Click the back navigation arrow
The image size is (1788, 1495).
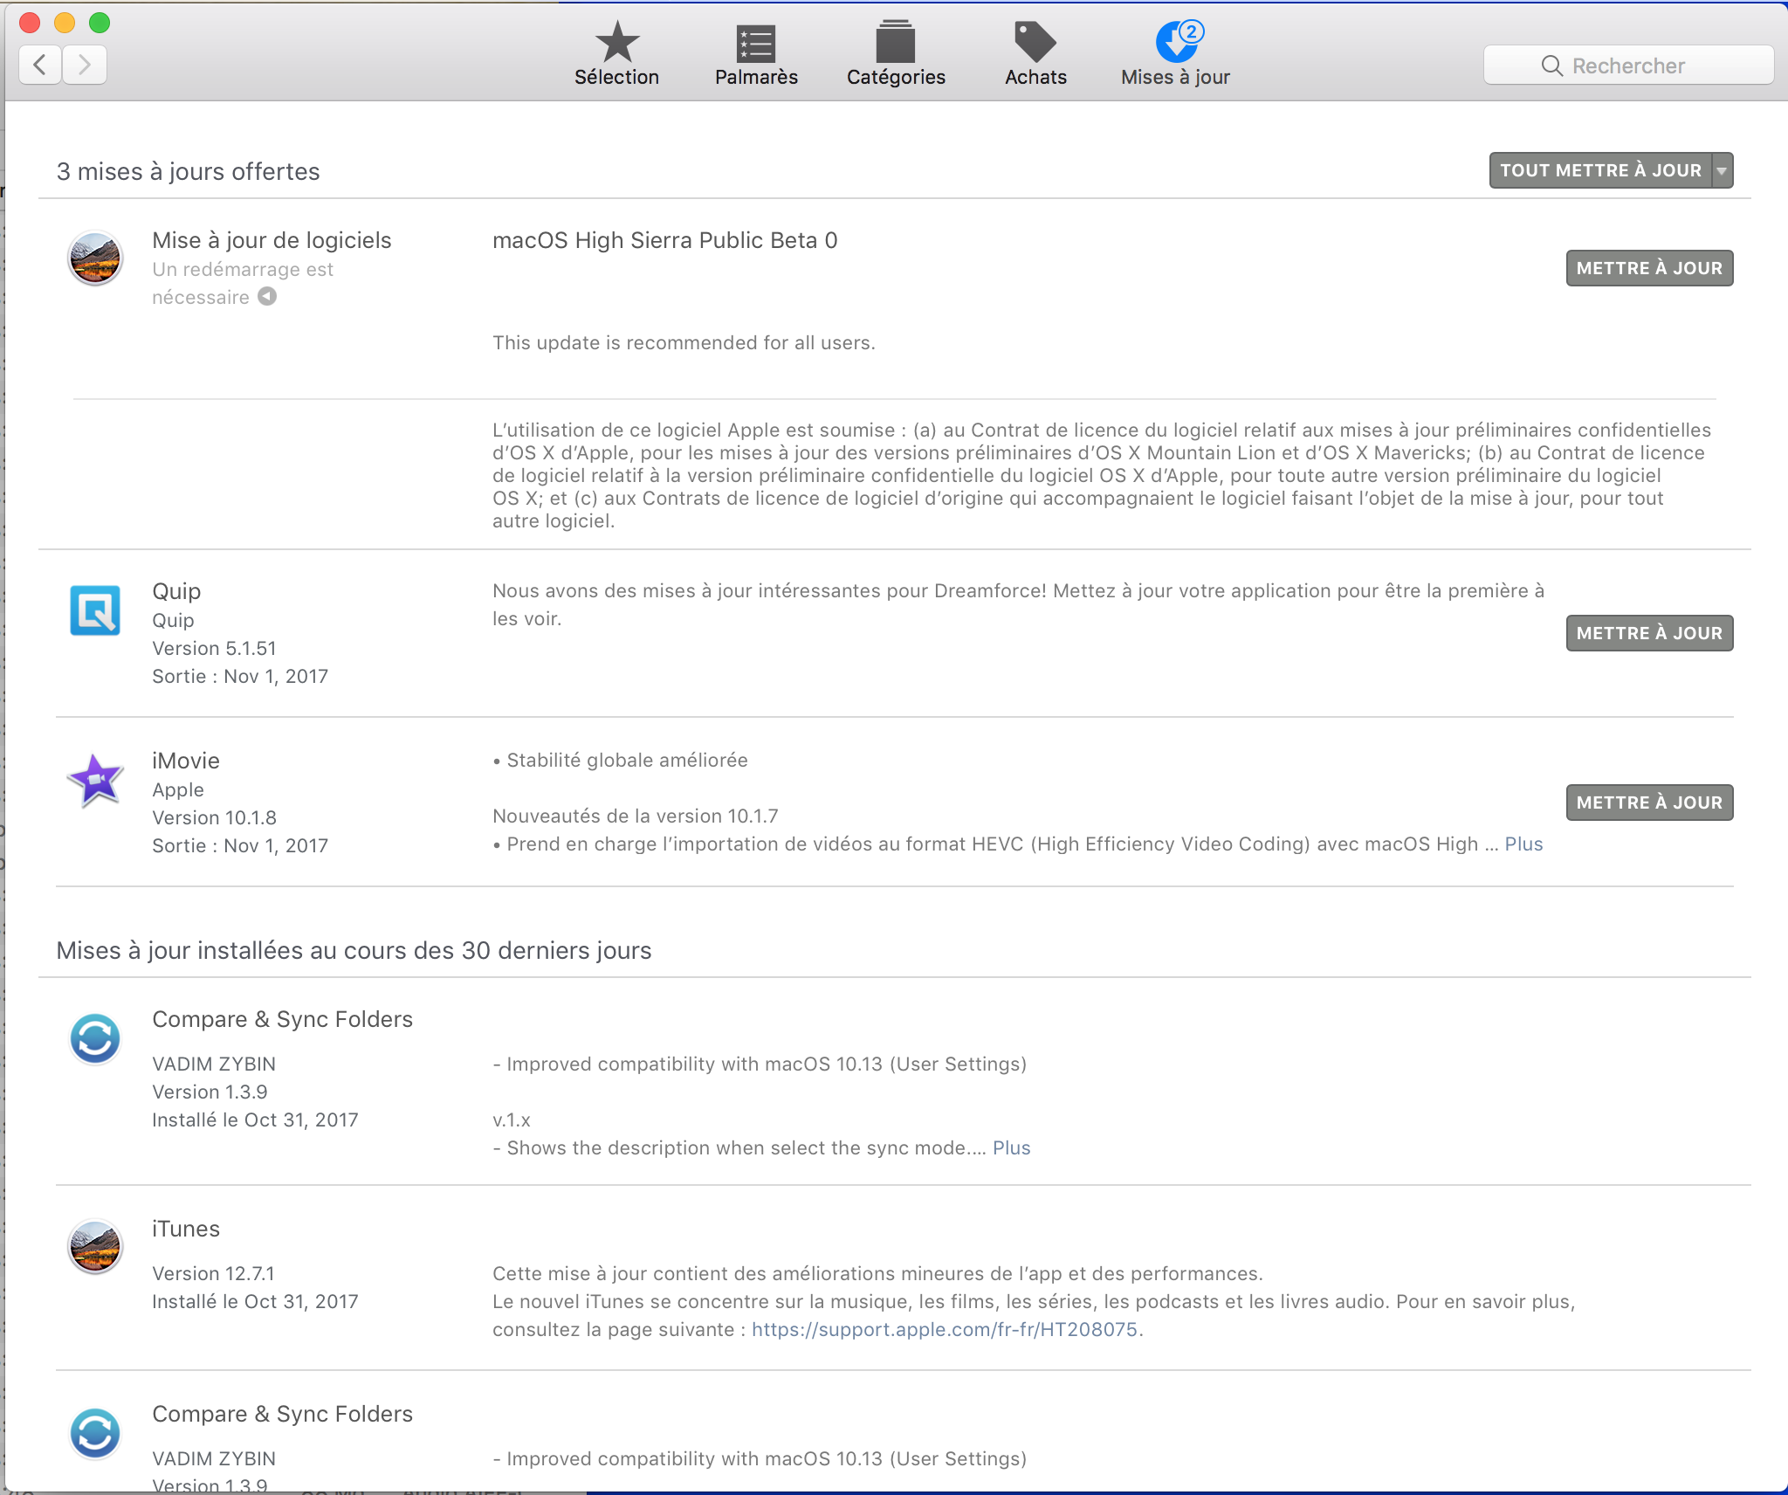pos(40,65)
